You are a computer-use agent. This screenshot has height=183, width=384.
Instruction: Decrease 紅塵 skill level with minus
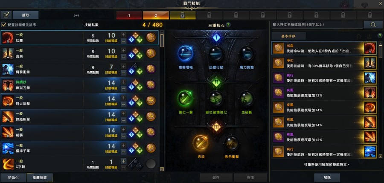(124, 41)
